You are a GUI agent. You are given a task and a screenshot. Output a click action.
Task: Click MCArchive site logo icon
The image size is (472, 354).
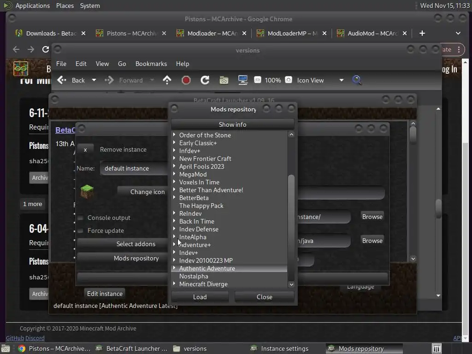21,69
